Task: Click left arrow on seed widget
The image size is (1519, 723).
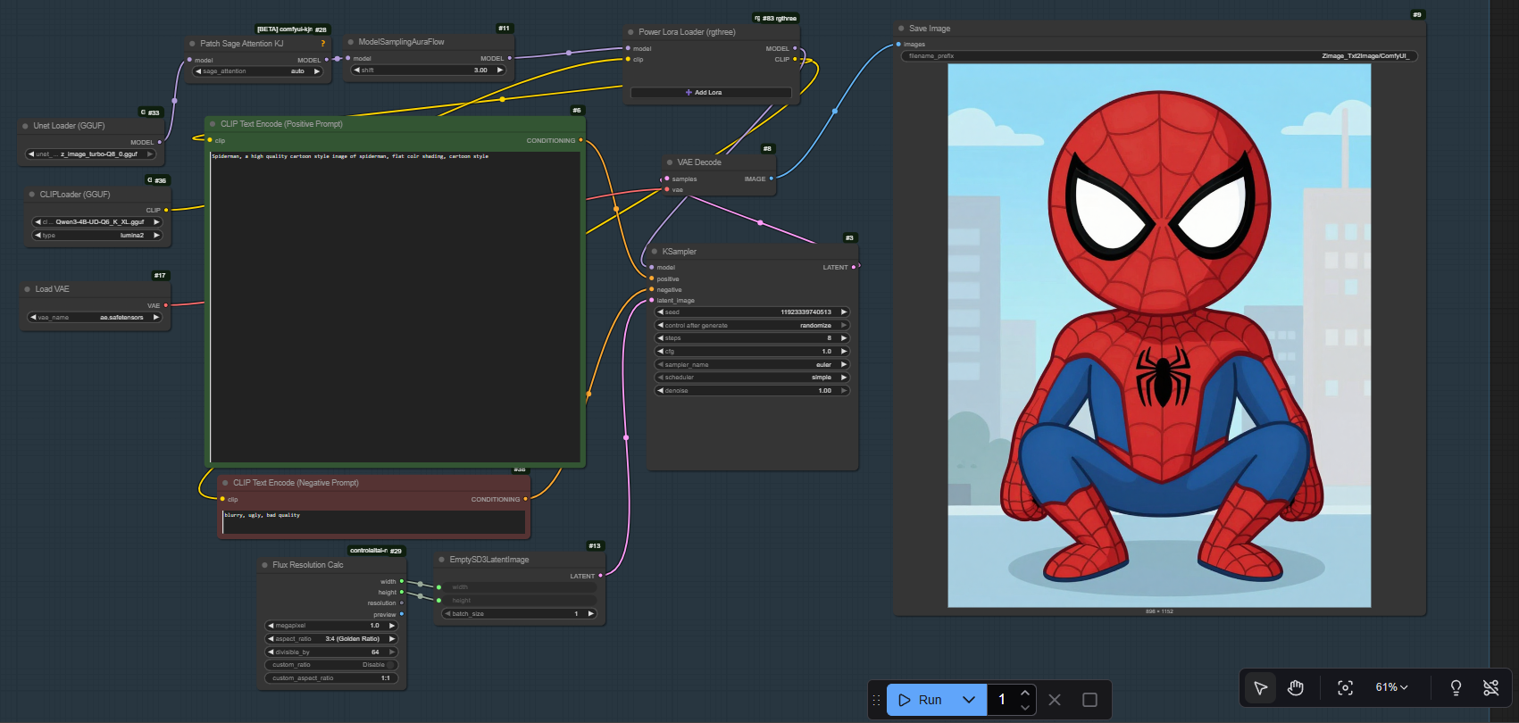Action: point(661,312)
